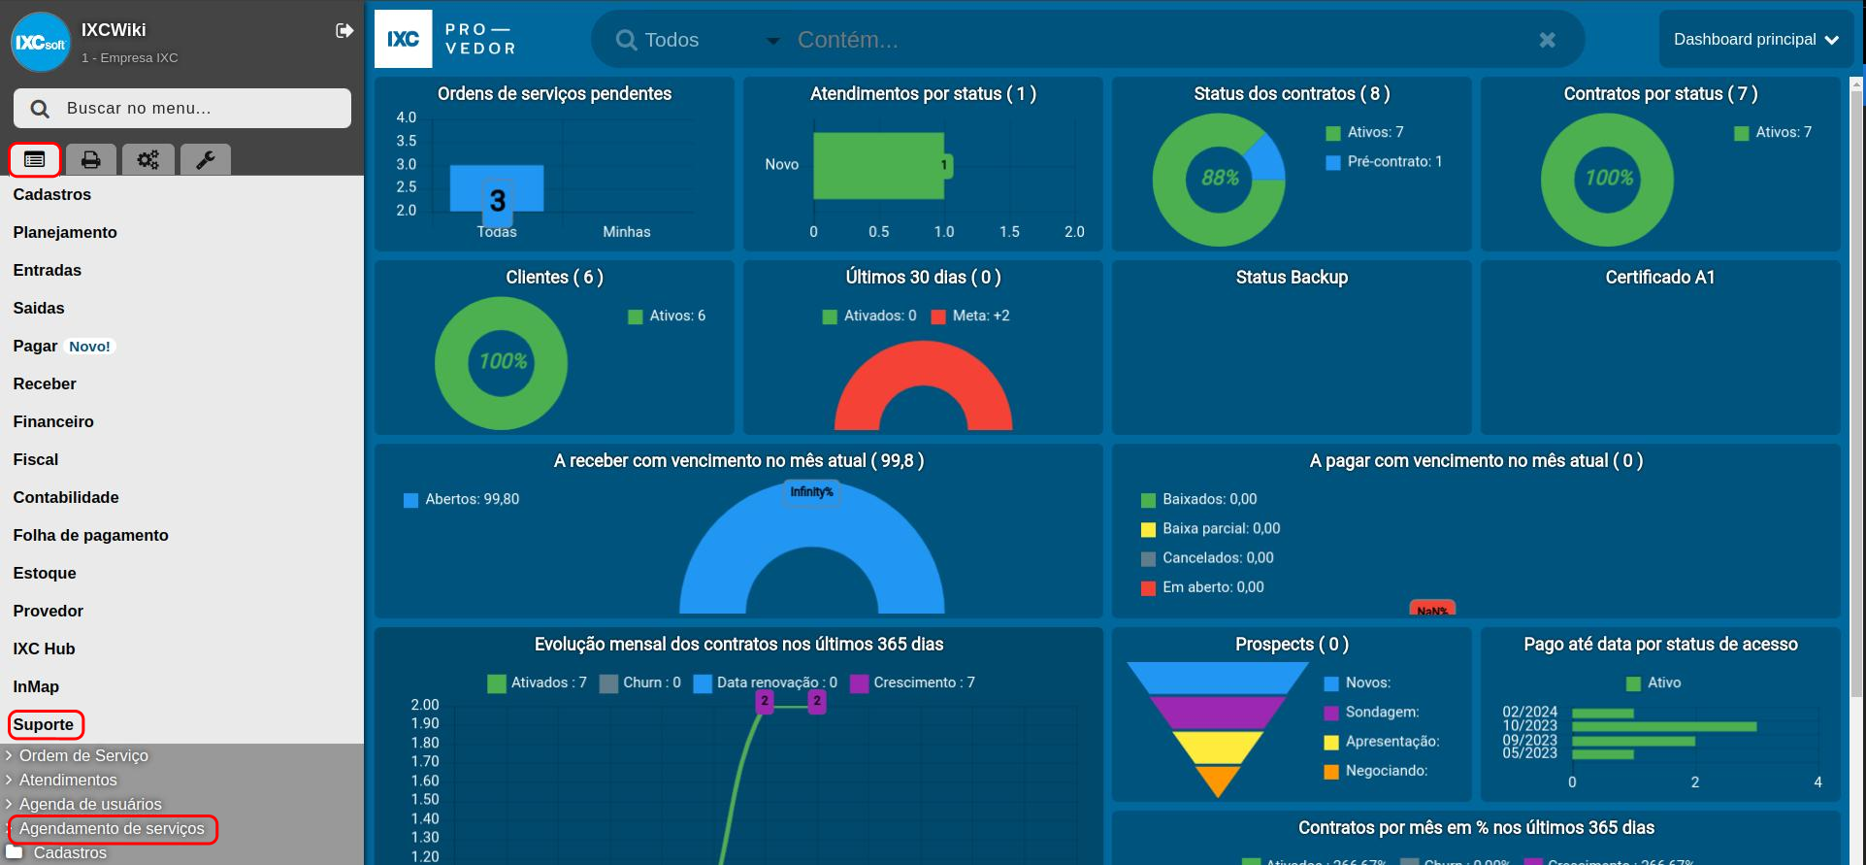Click the Clientes ( 6 ) card title
Image resolution: width=1866 pixels, height=865 pixels.
(554, 277)
